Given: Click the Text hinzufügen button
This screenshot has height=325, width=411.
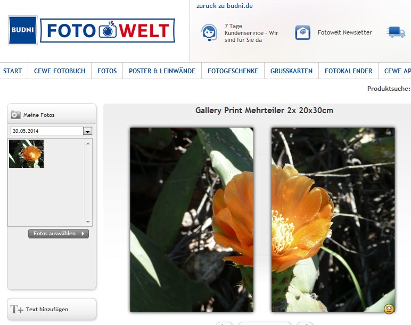Looking at the screenshot, I should pyautogui.click(x=52, y=309).
